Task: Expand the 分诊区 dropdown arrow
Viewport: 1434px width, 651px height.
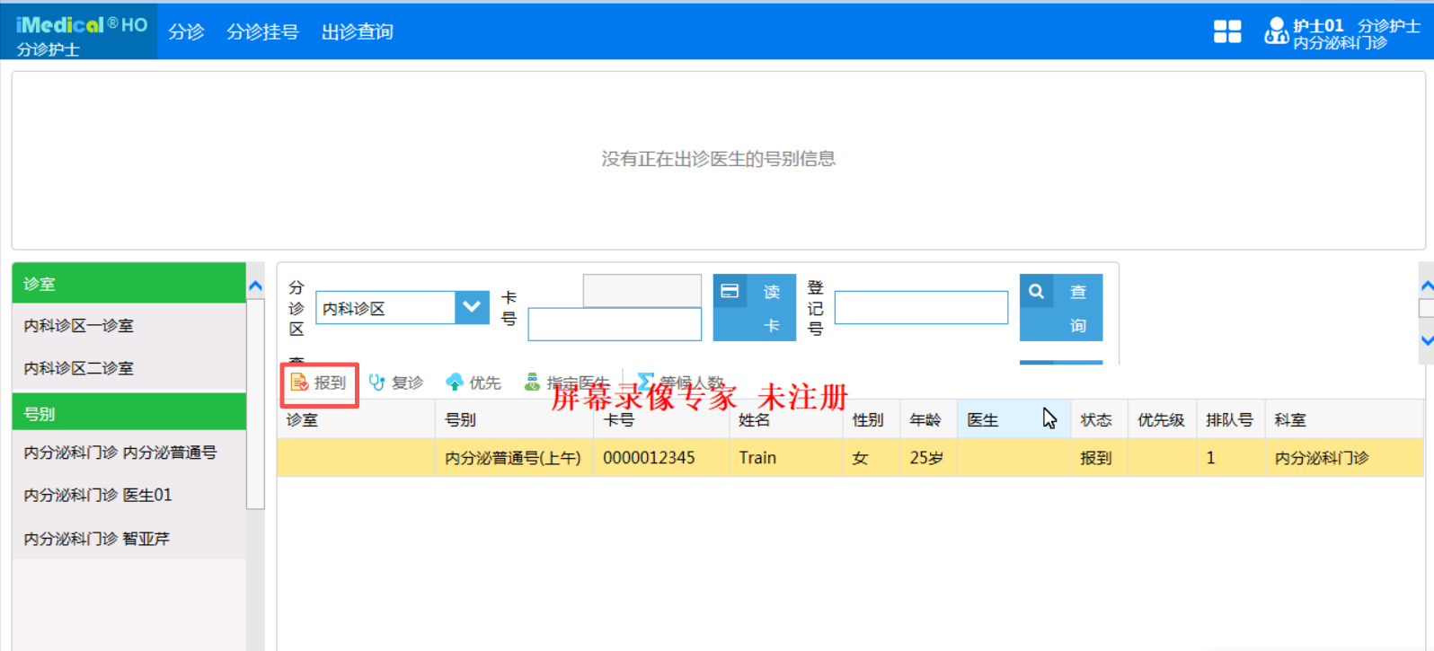Action: (x=472, y=307)
